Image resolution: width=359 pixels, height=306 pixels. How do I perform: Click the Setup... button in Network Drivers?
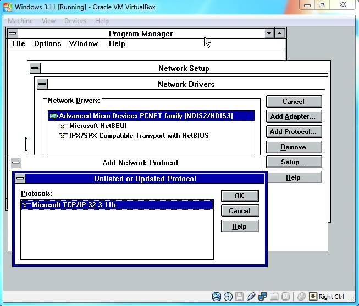[293, 162]
